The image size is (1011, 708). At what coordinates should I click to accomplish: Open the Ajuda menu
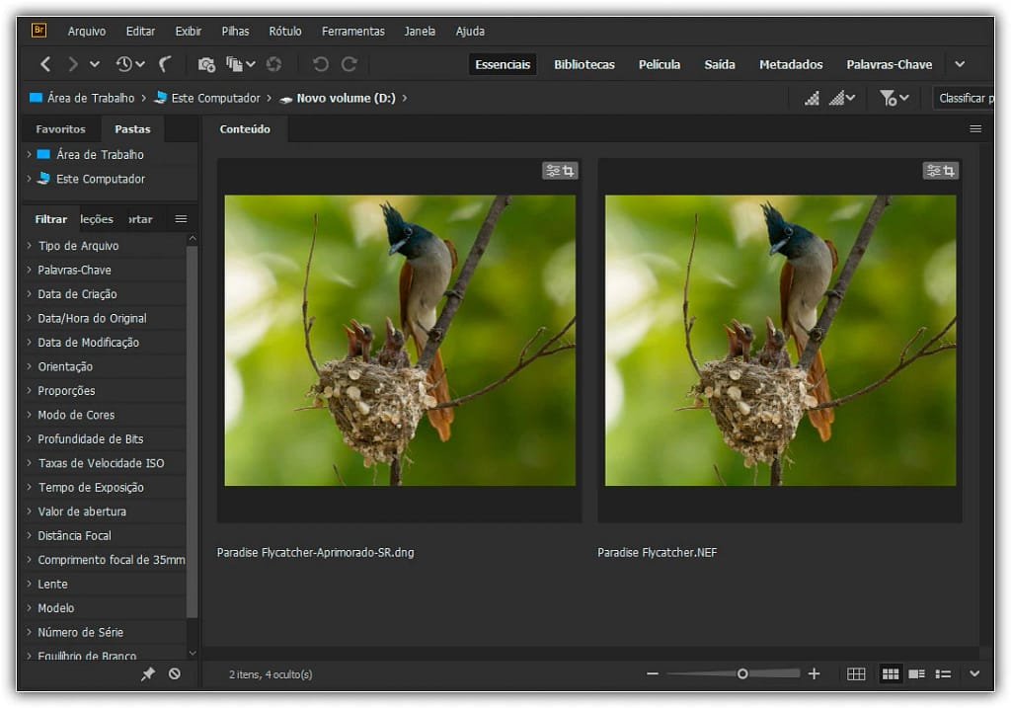(470, 31)
